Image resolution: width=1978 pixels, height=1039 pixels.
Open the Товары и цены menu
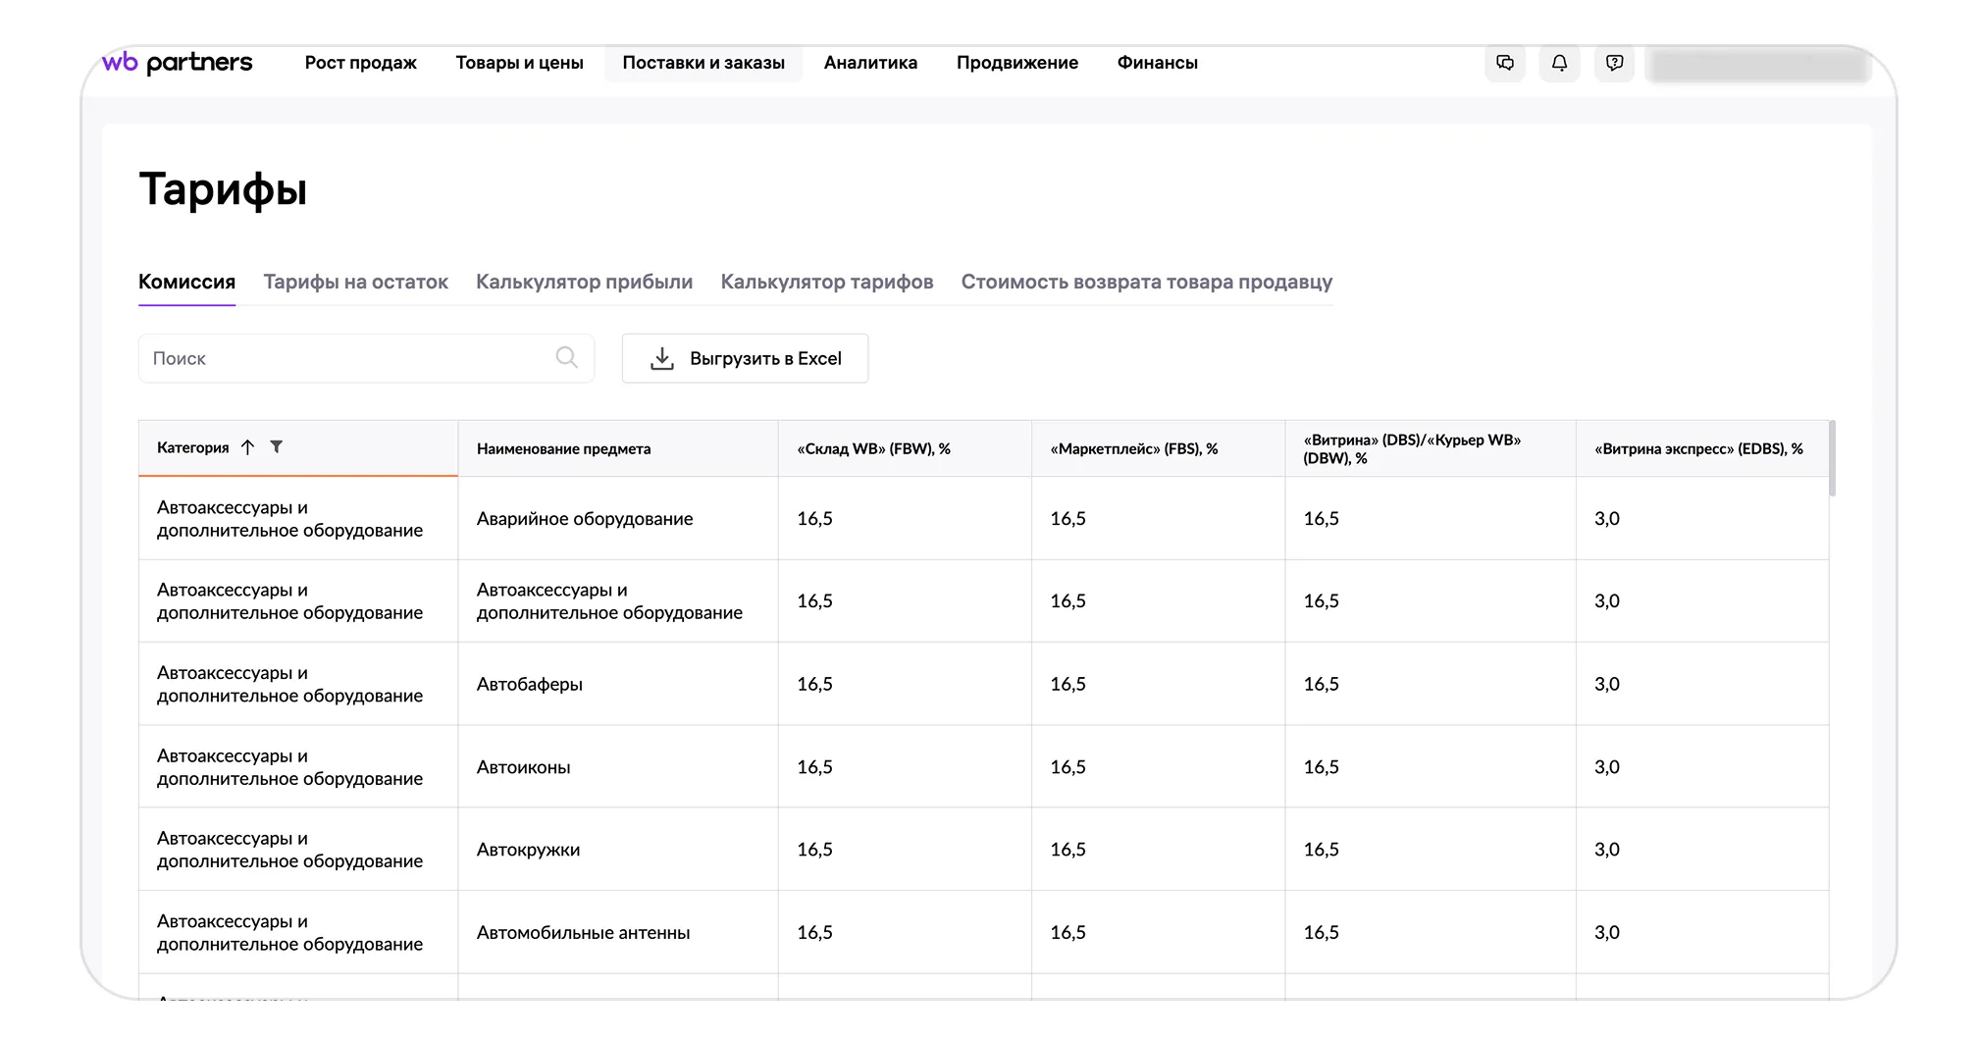tap(519, 63)
